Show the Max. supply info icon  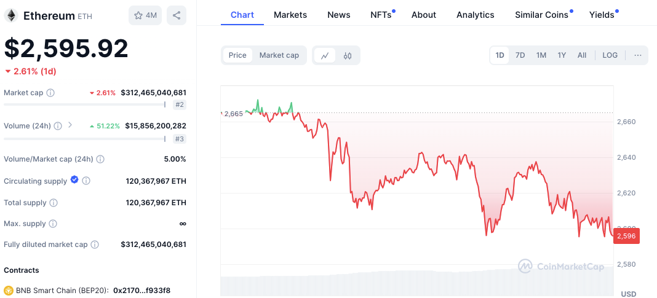(53, 224)
